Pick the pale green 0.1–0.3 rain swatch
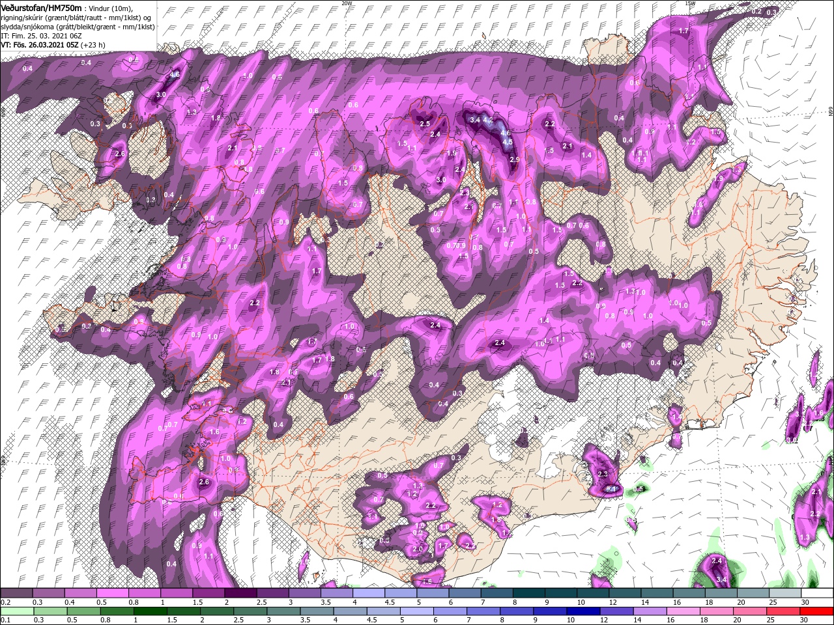The width and height of the screenshot is (834, 625). click(x=16, y=611)
